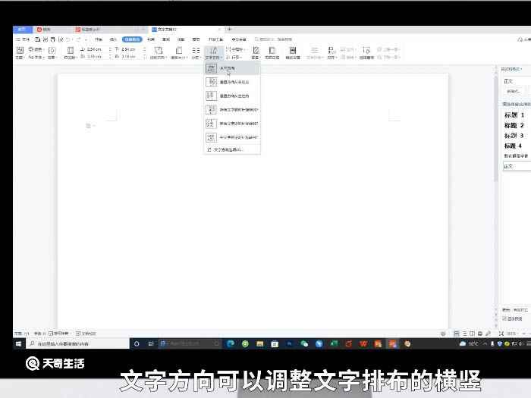Select the Heading 2 style (标题 2)

tap(514, 126)
